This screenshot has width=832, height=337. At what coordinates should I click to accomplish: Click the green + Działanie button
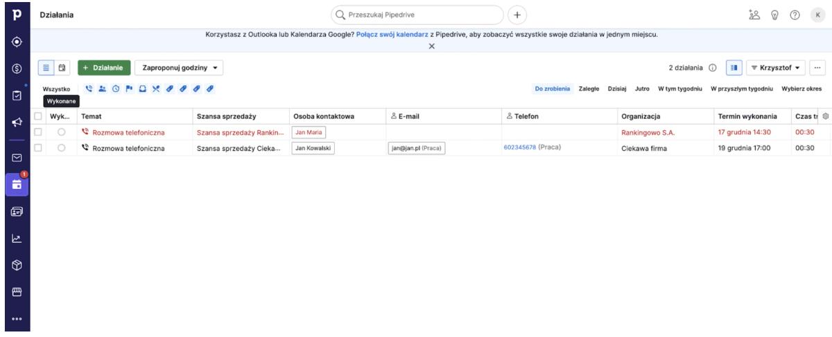[104, 68]
